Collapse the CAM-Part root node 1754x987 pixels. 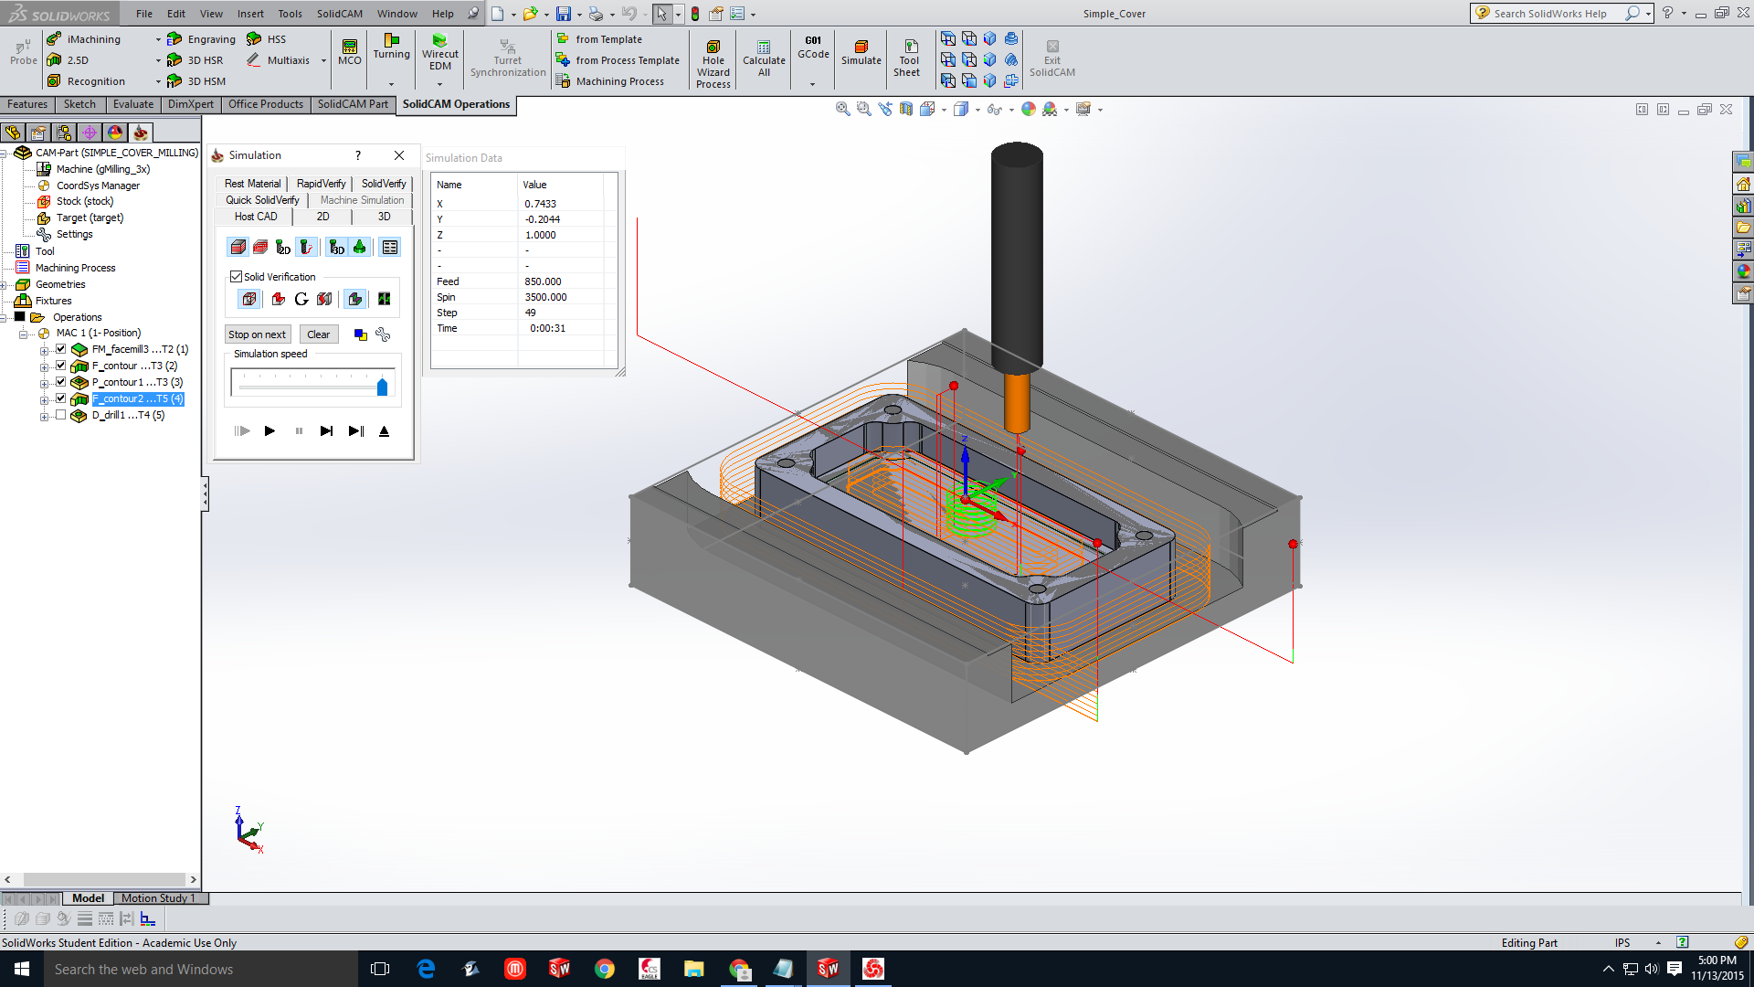click(4, 154)
